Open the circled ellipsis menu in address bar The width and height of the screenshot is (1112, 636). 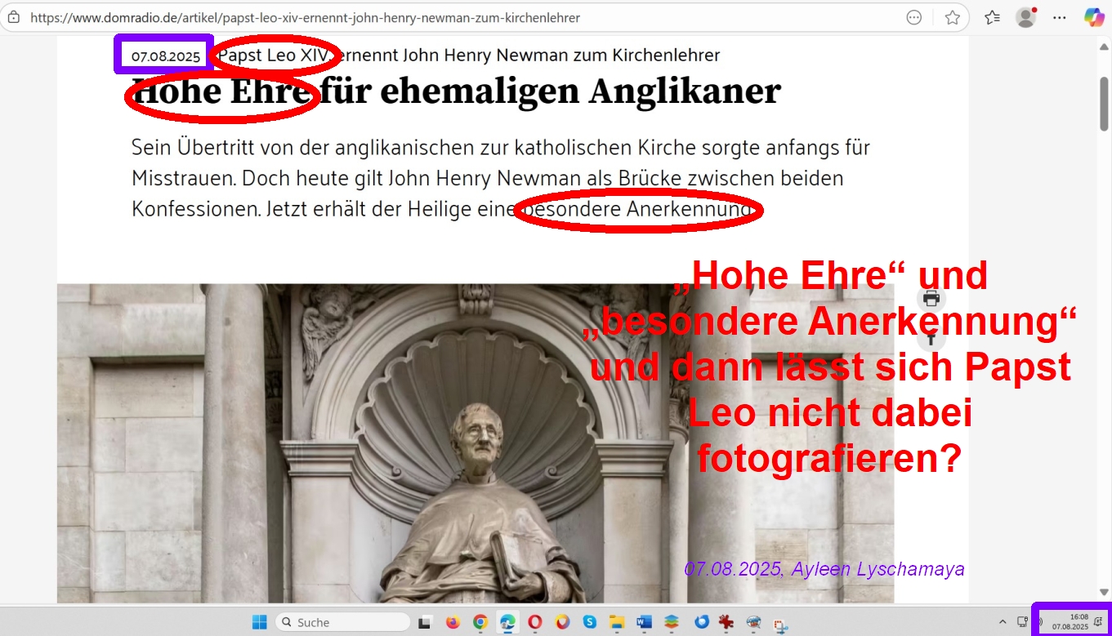tap(914, 17)
